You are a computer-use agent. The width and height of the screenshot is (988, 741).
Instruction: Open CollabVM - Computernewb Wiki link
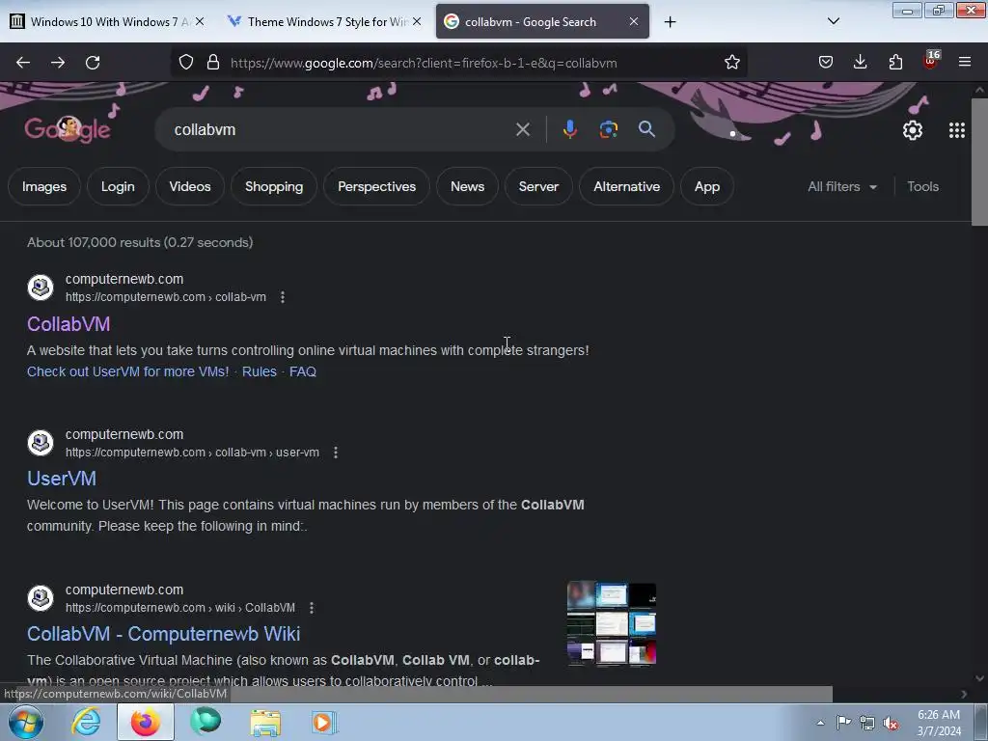click(164, 633)
